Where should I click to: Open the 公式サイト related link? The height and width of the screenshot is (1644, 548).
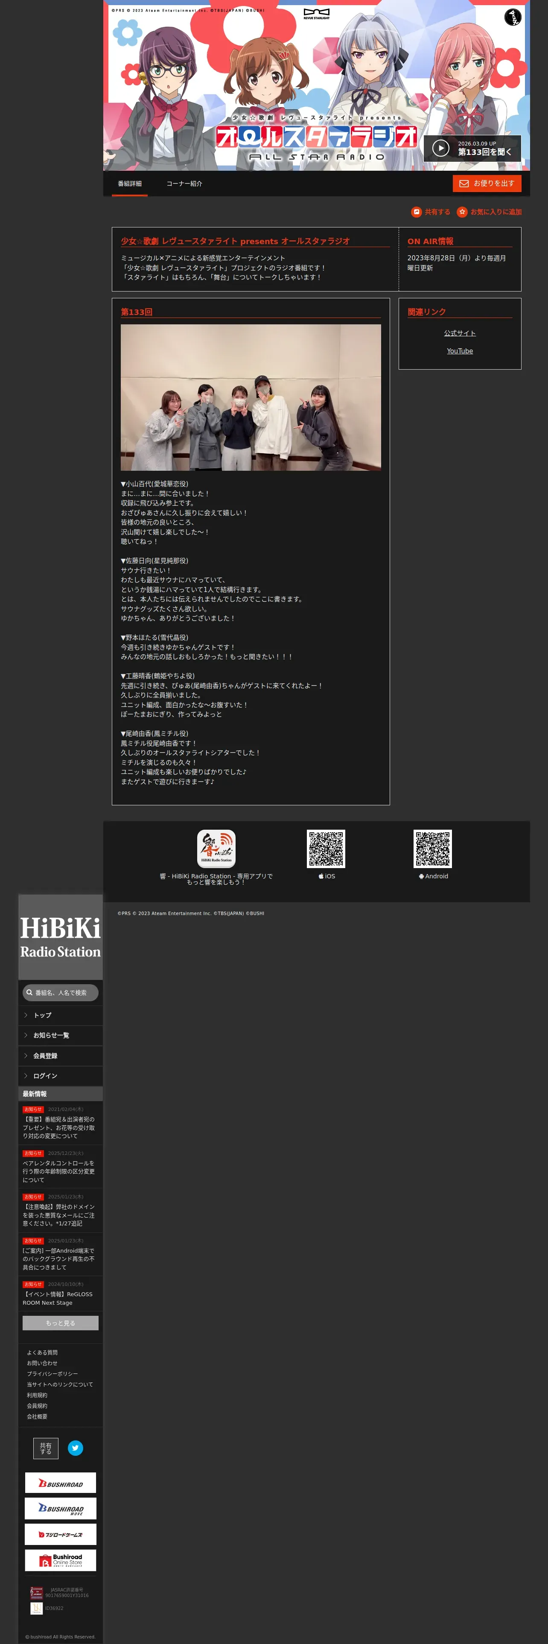(x=460, y=333)
